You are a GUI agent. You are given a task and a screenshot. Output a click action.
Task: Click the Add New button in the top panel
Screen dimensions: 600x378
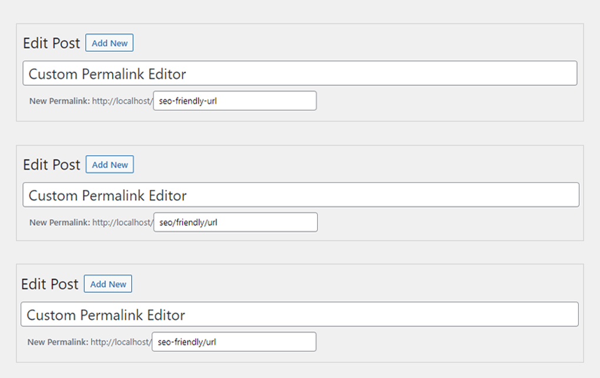109,42
